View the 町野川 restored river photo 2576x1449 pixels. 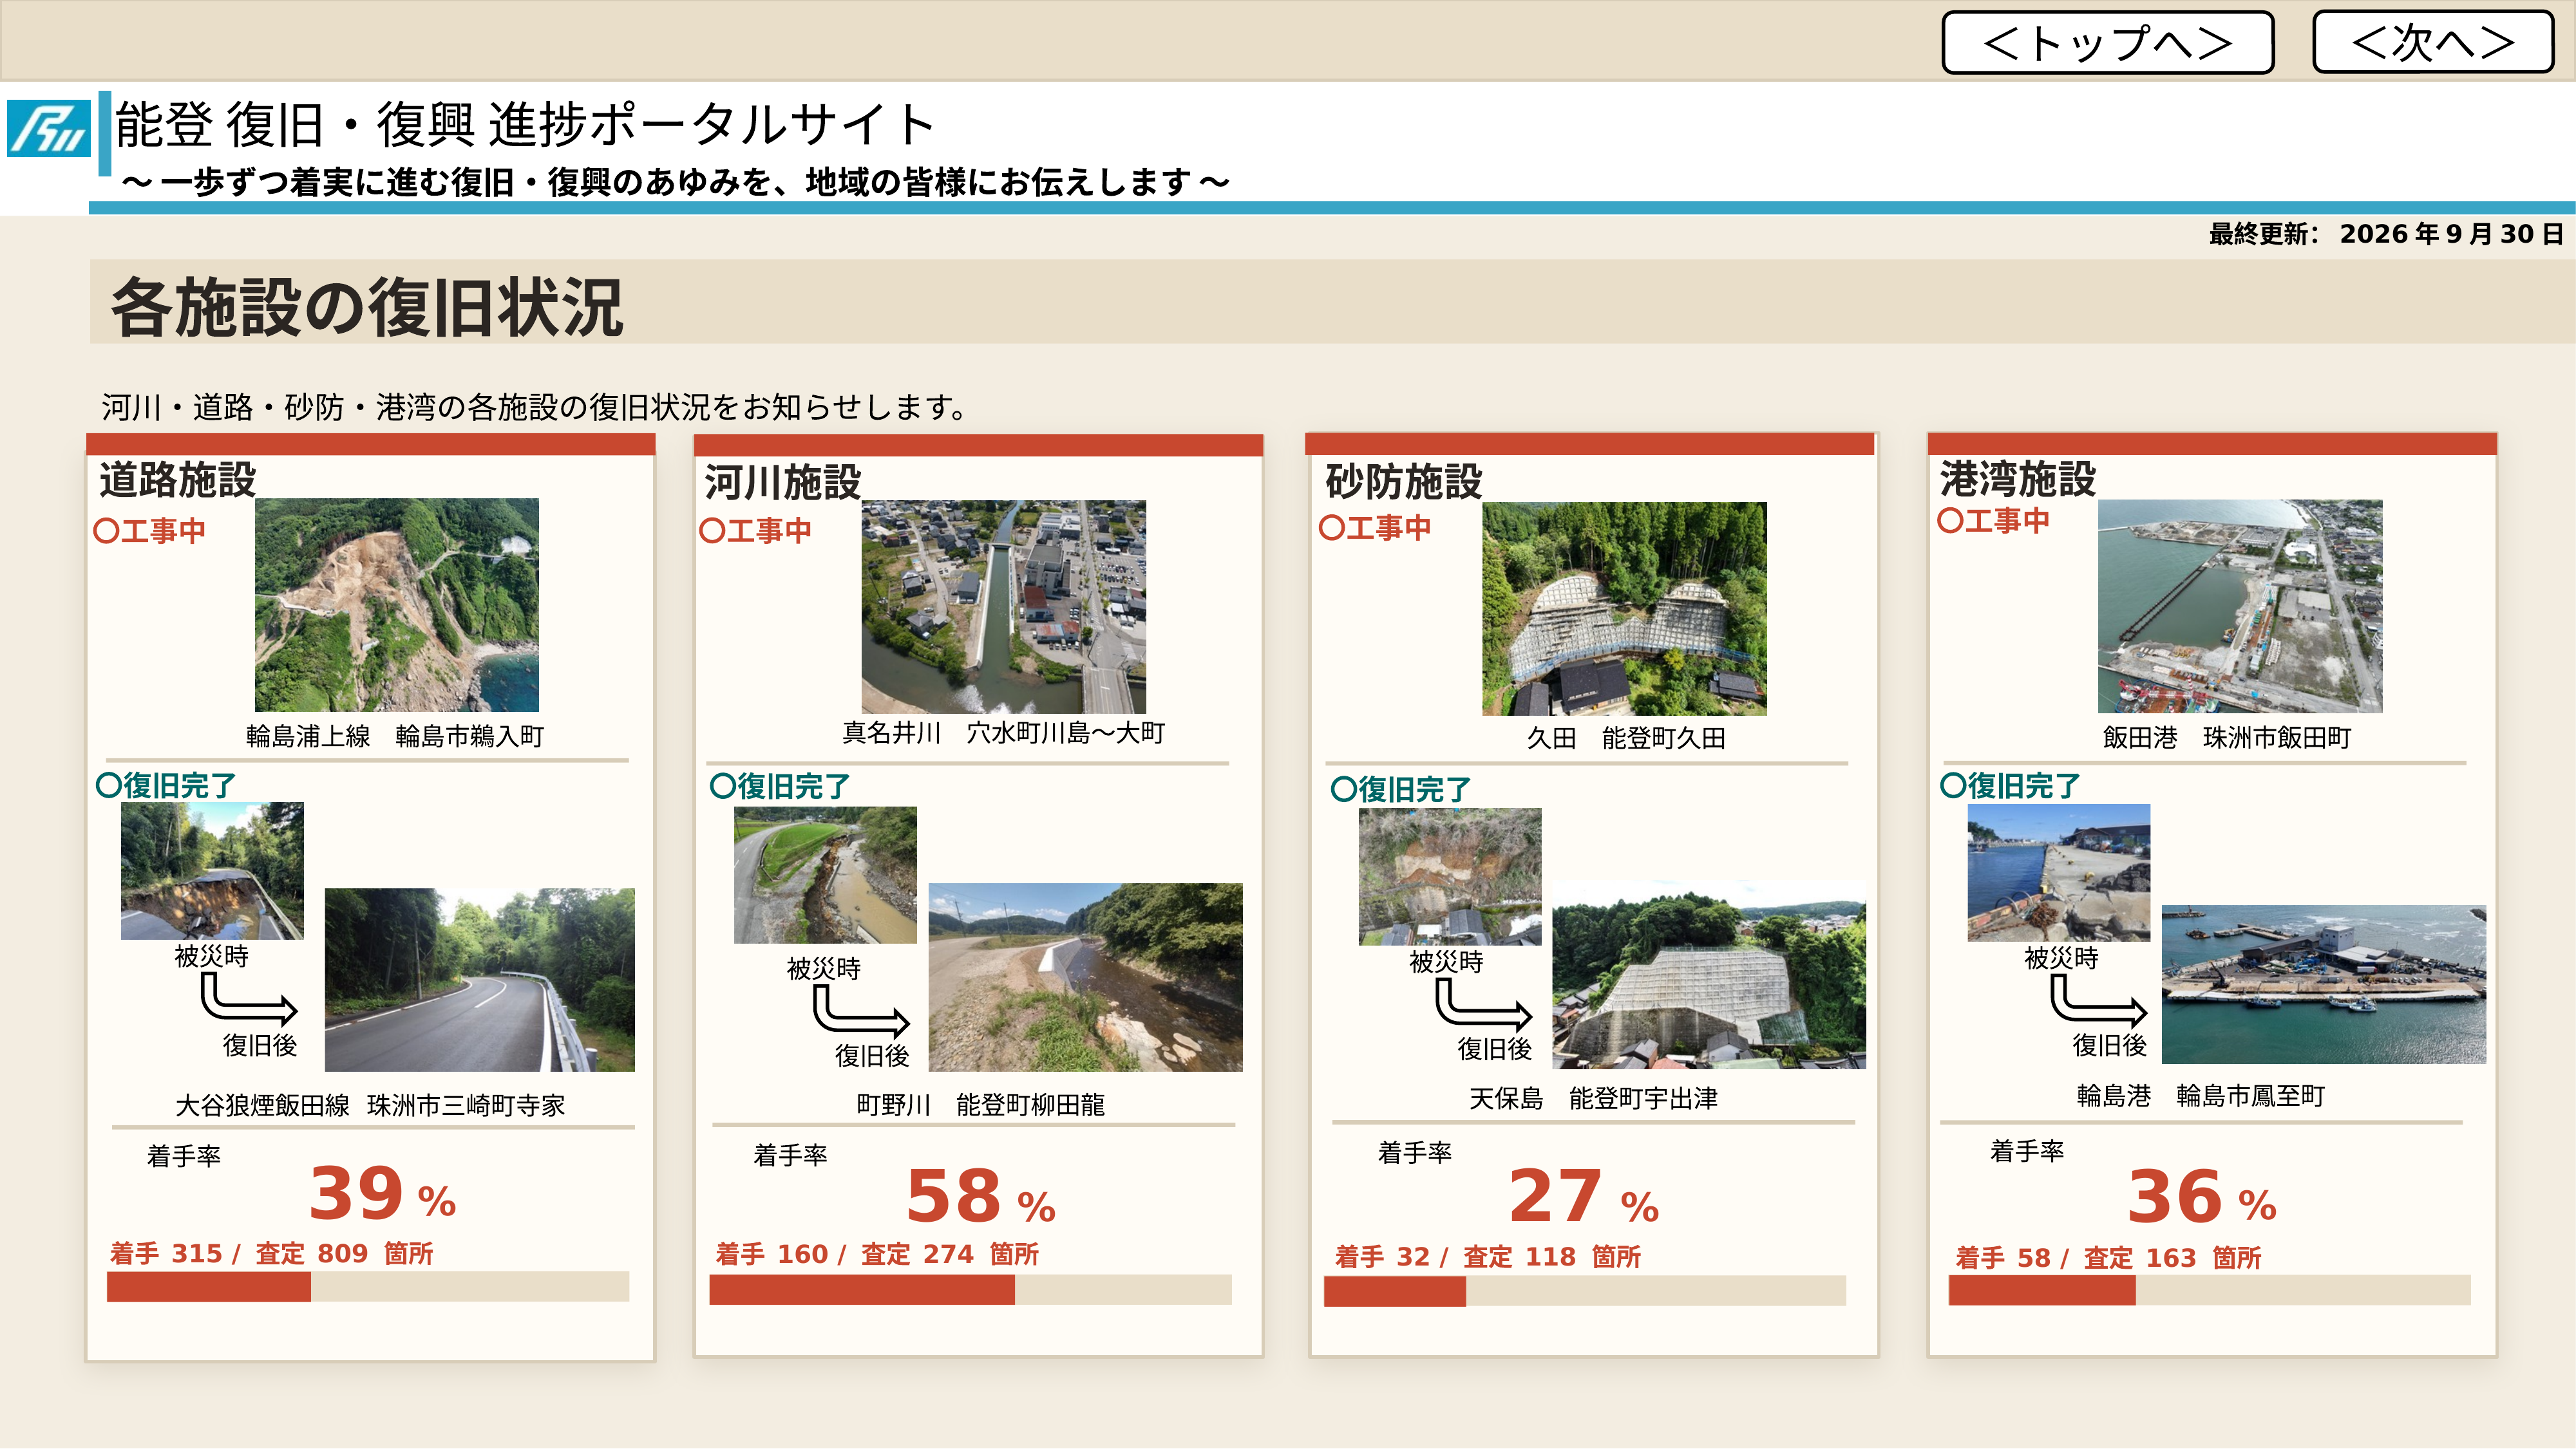tap(1085, 977)
